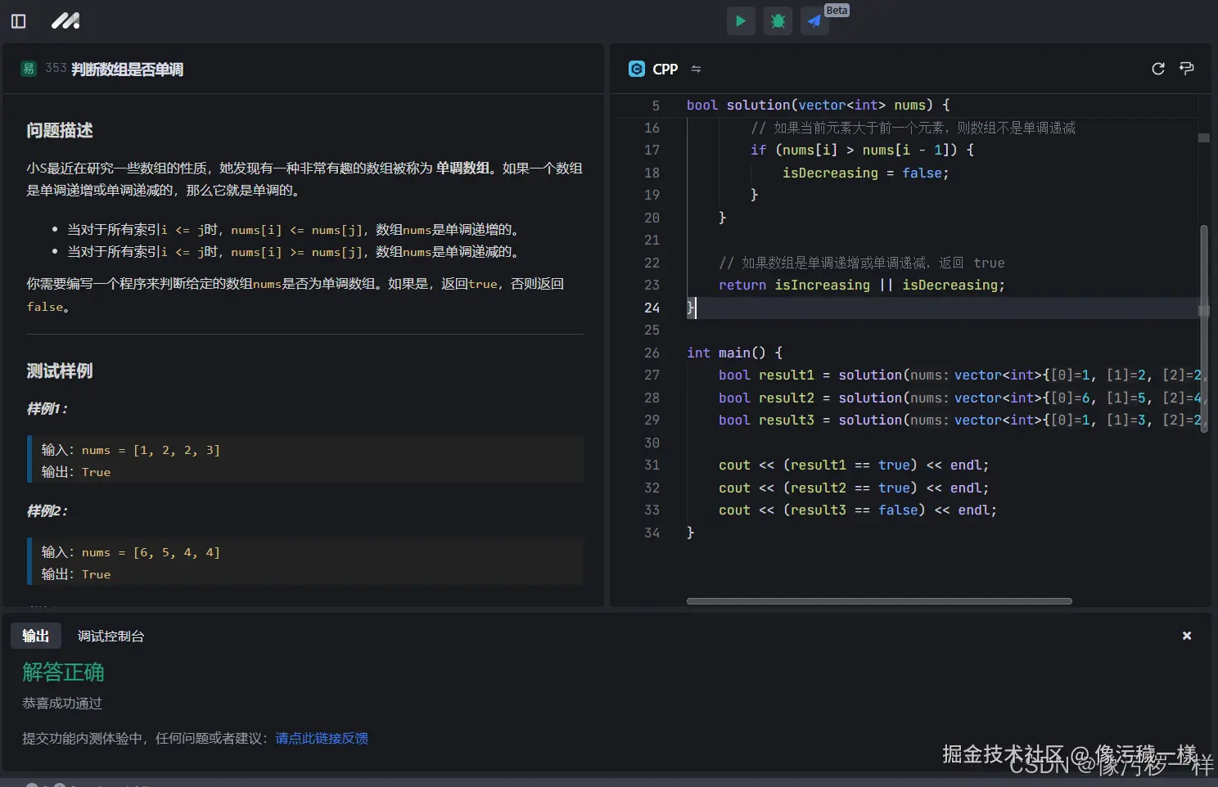Click the cout result3 == false line
Image resolution: width=1218 pixels, height=787 pixels.
click(x=858, y=510)
